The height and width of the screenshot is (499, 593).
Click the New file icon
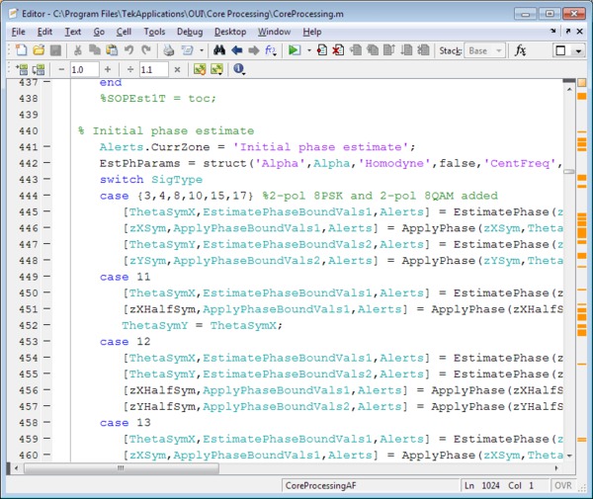click(21, 50)
